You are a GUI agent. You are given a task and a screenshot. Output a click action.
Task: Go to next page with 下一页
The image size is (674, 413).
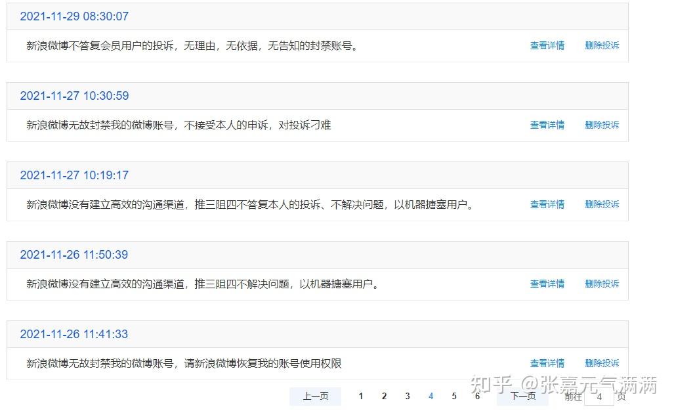click(522, 396)
